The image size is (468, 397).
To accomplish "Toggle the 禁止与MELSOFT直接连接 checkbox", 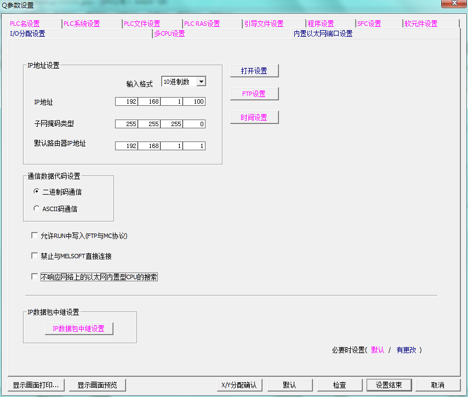I will [34, 256].
